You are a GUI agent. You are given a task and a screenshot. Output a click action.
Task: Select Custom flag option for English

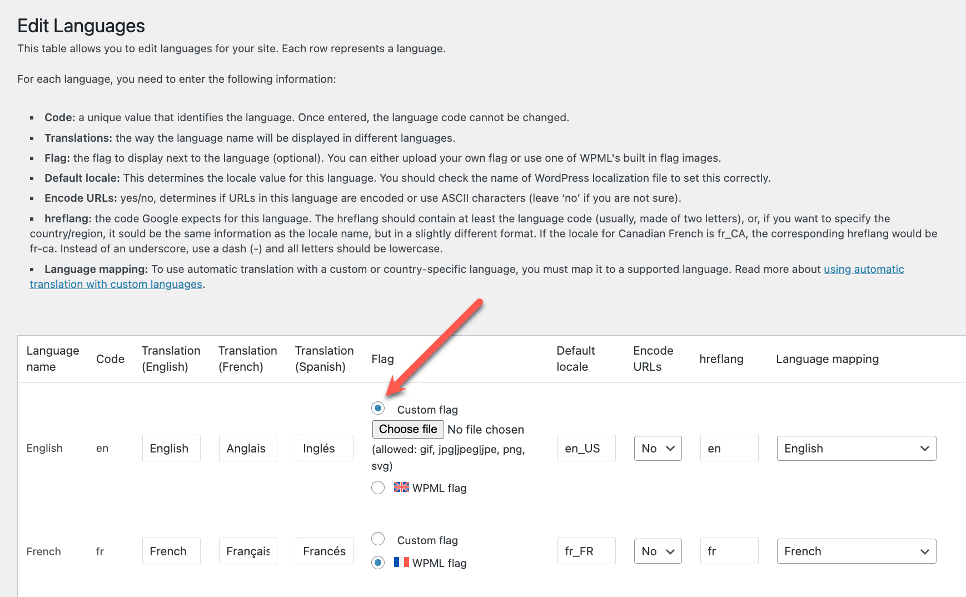(x=378, y=407)
